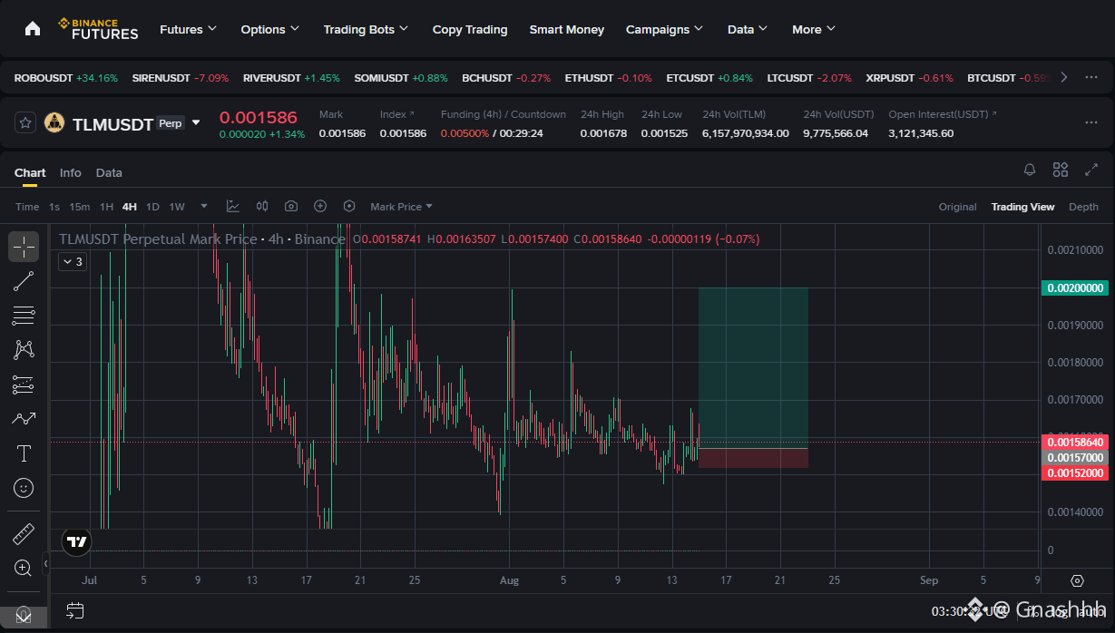Open the line chart style icon
Image resolution: width=1115 pixels, height=633 pixels.
click(x=233, y=206)
